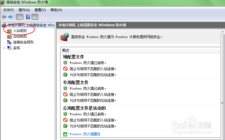Click the 出站规则 brick wall icon

tap(9, 36)
